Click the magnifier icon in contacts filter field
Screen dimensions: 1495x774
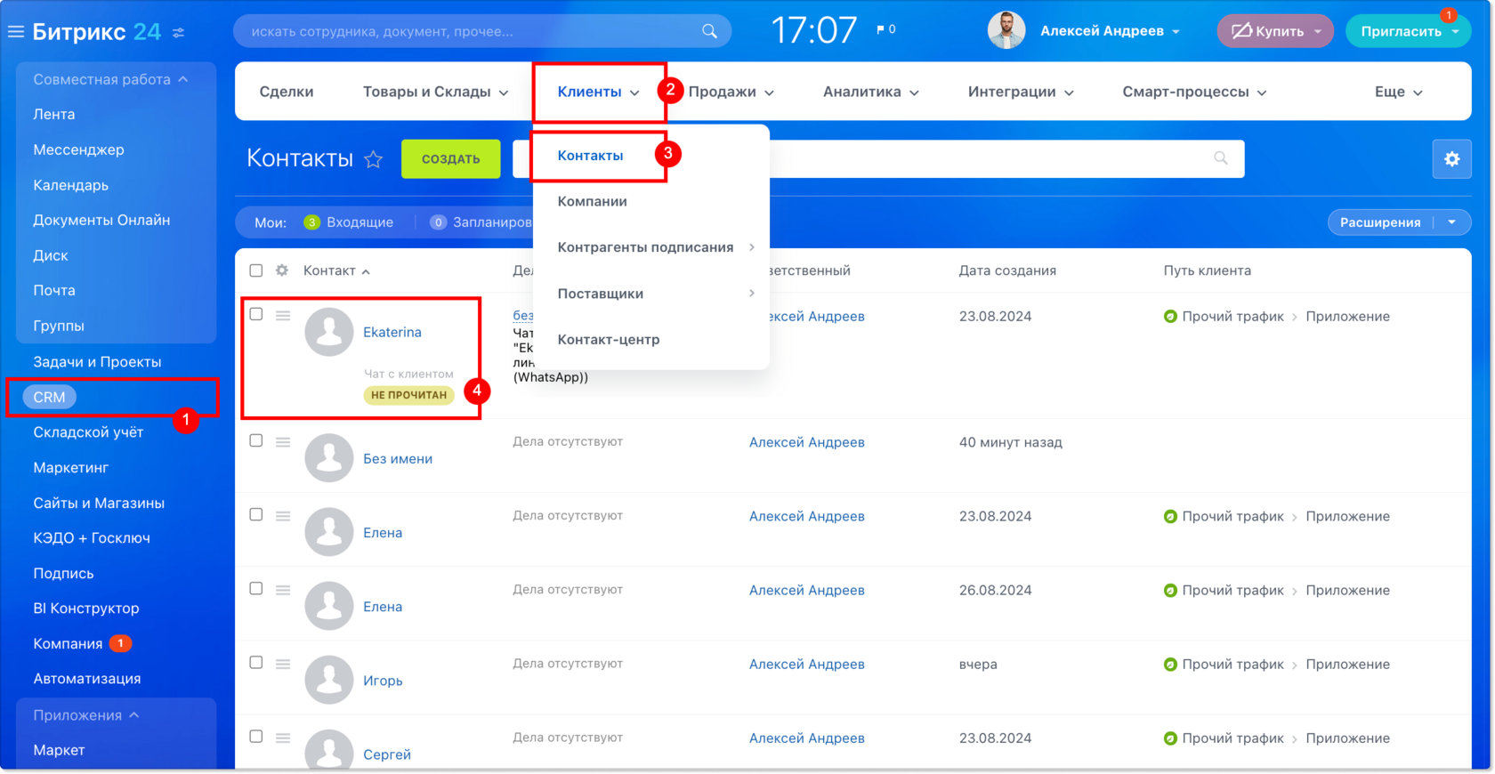pyautogui.click(x=1221, y=158)
